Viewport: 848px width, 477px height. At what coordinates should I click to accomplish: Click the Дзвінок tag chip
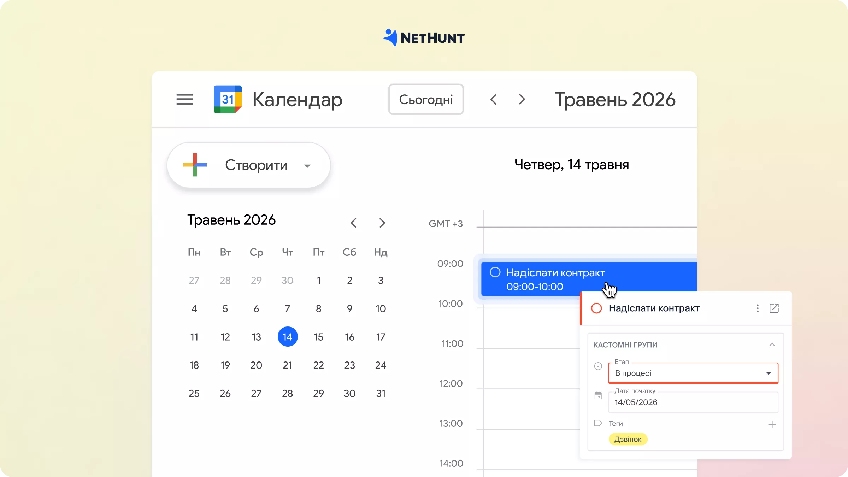click(628, 439)
